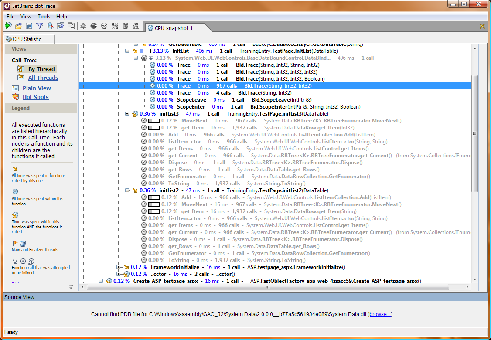Switch to Plain View

pos(37,88)
